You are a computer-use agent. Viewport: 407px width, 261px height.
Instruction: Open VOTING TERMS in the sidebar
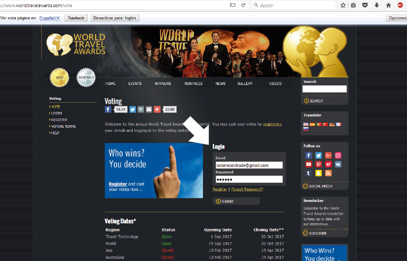coord(63,126)
